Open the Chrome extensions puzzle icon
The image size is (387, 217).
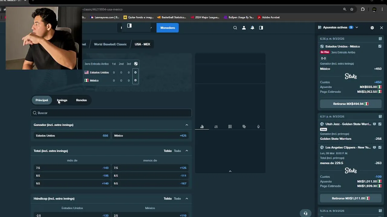(x=363, y=9)
